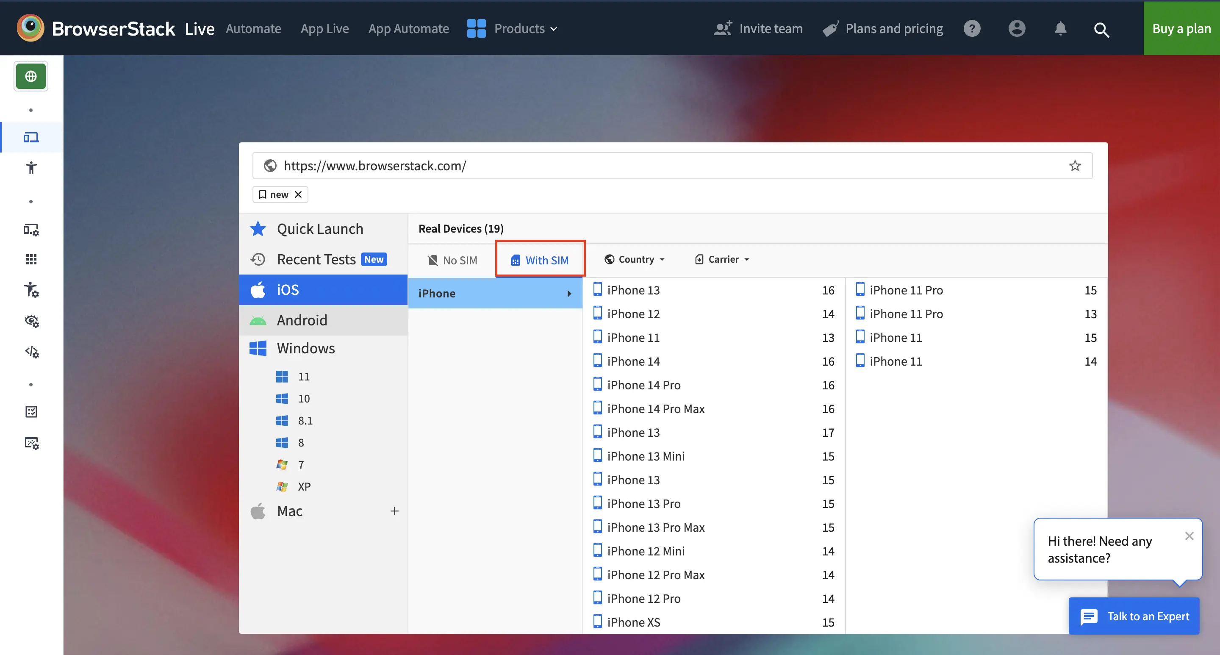Select iPhone 14 Pro Max device
This screenshot has width=1220, height=655.
[655, 409]
